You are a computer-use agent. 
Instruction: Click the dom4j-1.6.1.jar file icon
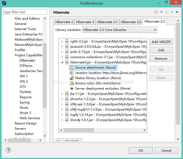(x=67, y=120)
